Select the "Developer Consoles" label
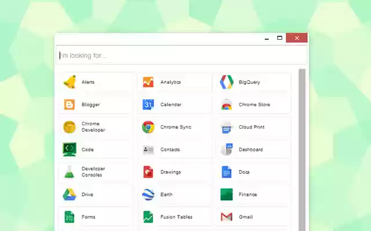The image size is (371, 231). [x=93, y=172]
